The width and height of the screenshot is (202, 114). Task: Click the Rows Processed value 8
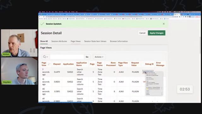[114, 92]
